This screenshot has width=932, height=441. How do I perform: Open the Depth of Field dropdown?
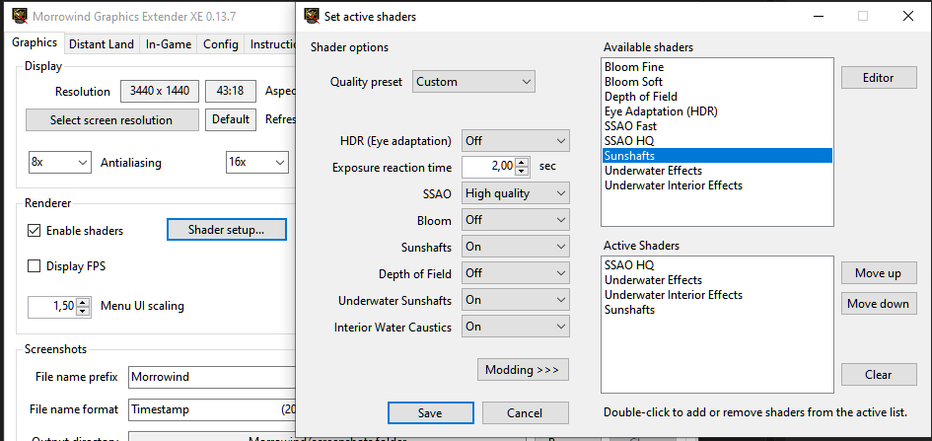(x=515, y=273)
